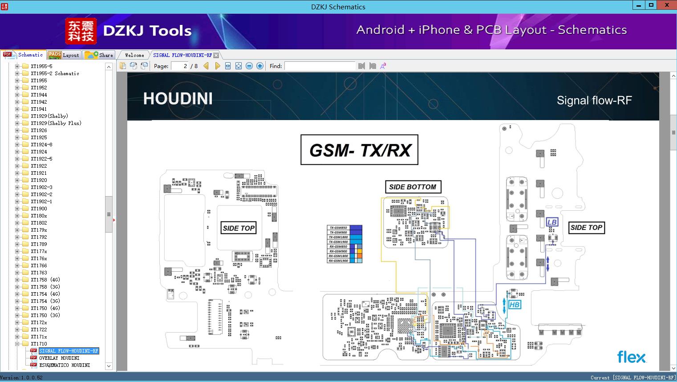Click the fit-to-width icon

click(228, 66)
